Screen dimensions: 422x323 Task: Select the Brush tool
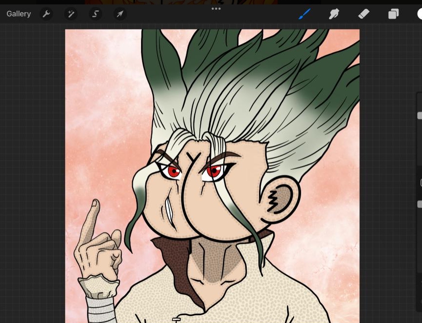[x=305, y=14]
